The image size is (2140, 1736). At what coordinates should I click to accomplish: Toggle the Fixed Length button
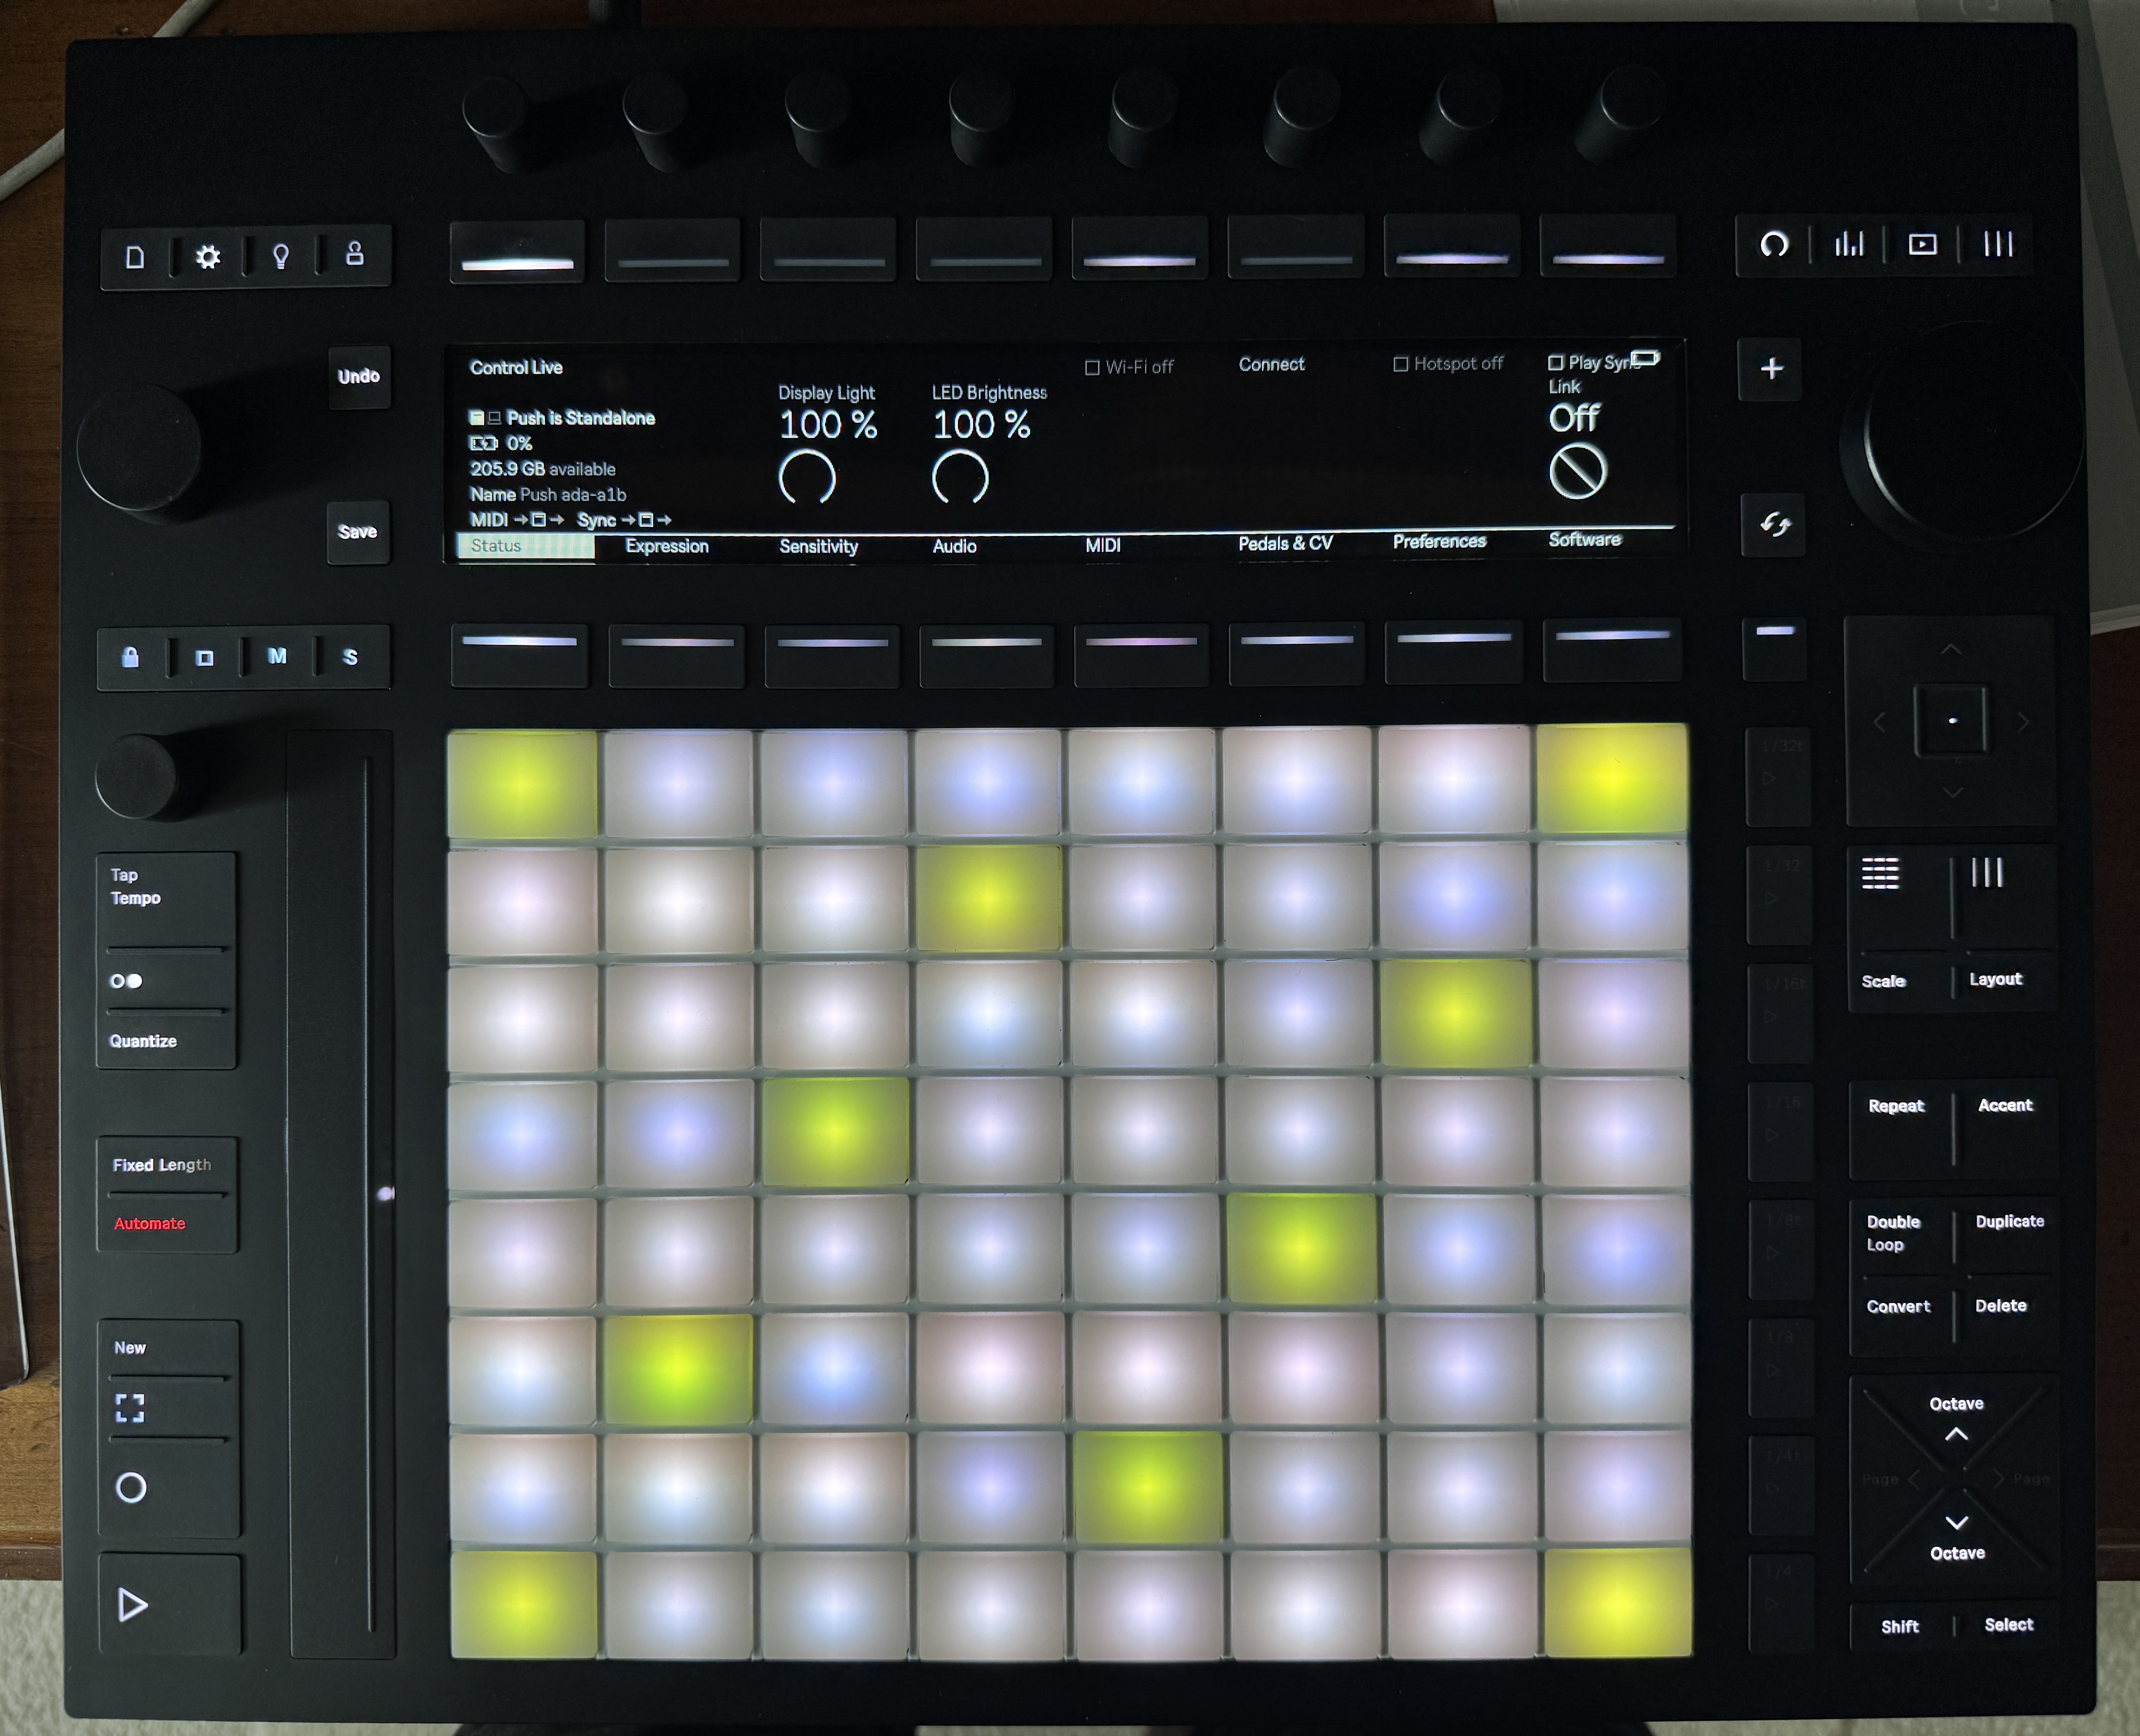pos(162,1165)
